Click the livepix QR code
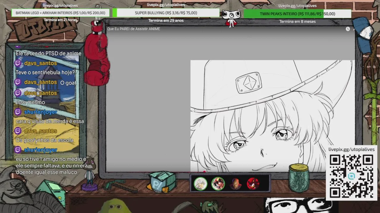 click(351, 176)
